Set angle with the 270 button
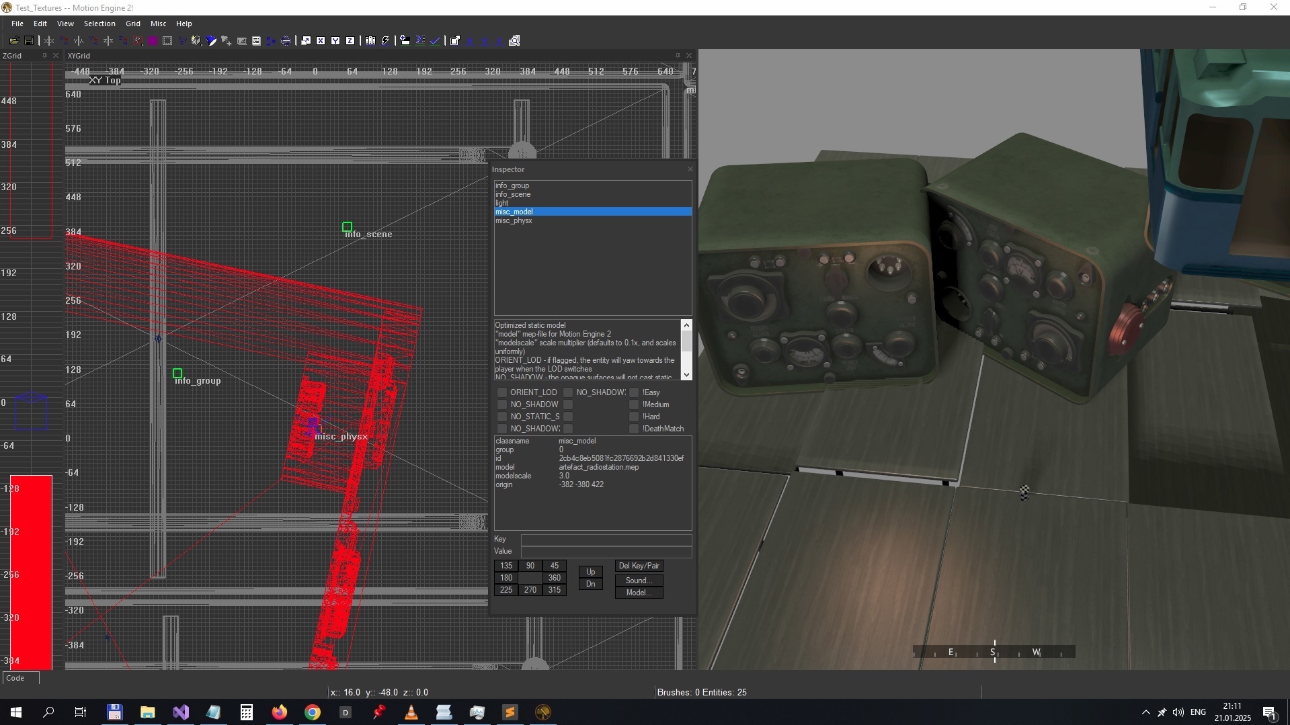Viewport: 1290px width, 725px height. tap(530, 590)
